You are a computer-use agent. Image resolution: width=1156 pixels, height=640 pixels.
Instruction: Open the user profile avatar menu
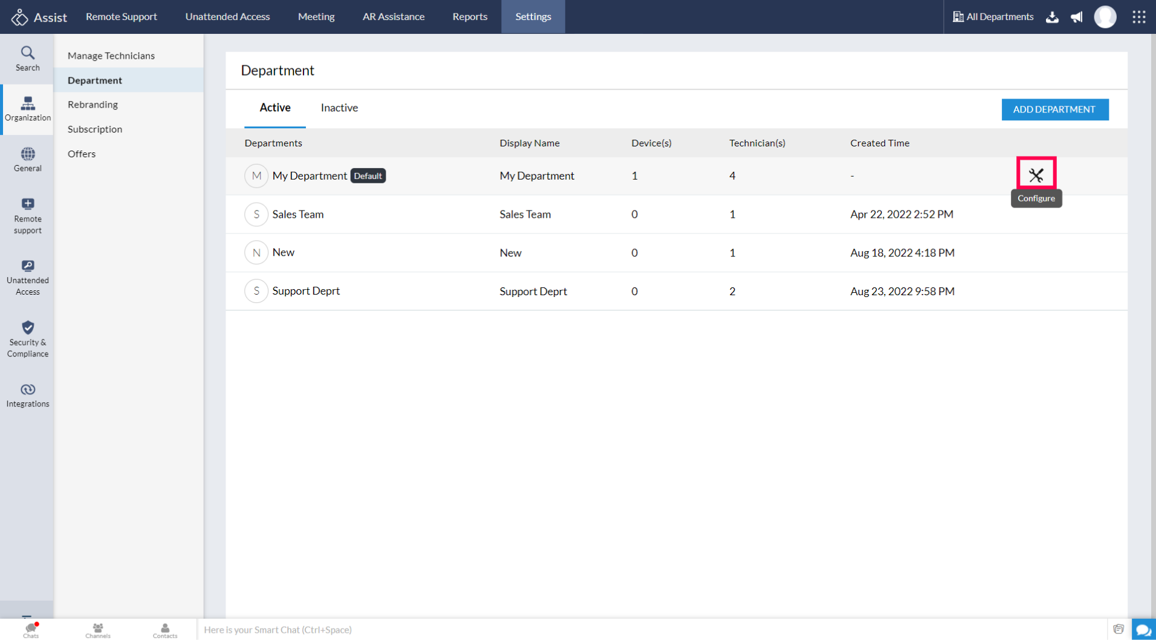(x=1105, y=17)
